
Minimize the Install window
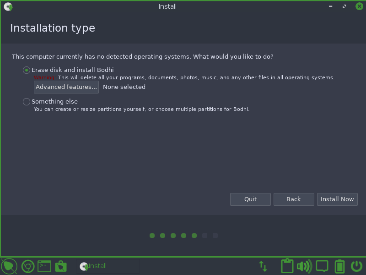(x=331, y=6)
